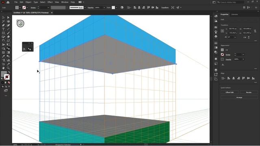The image size is (260, 146).
Task: Open the File menu
Action: click(16, 2)
